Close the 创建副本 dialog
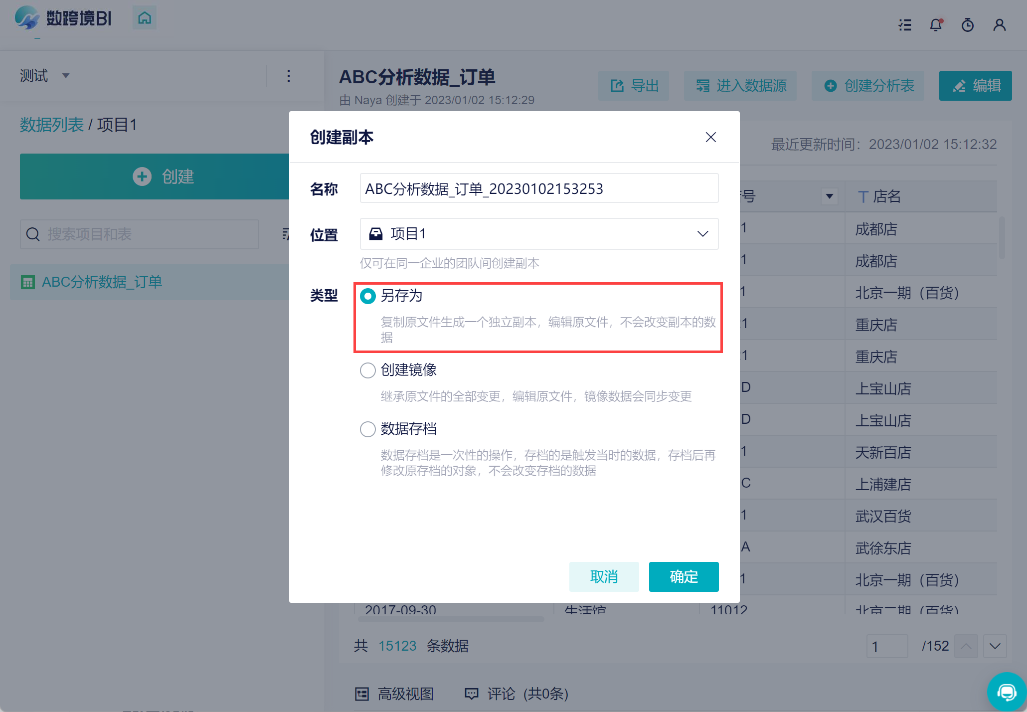 [x=710, y=137]
